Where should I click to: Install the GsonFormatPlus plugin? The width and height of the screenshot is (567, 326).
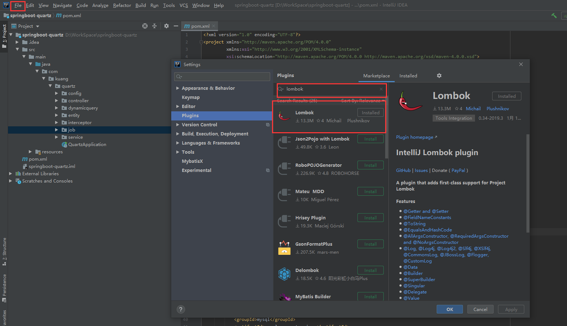pos(371,244)
